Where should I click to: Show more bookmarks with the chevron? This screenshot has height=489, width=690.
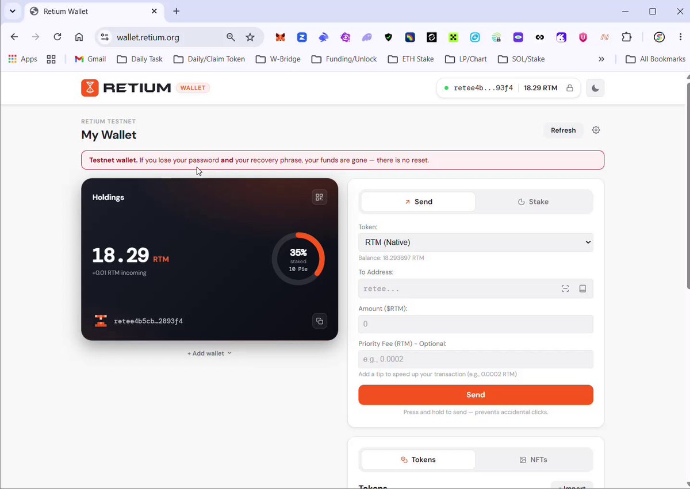pos(601,59)
